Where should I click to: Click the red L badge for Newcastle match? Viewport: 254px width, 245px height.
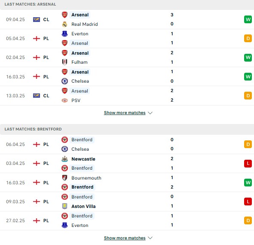(248, 163)
